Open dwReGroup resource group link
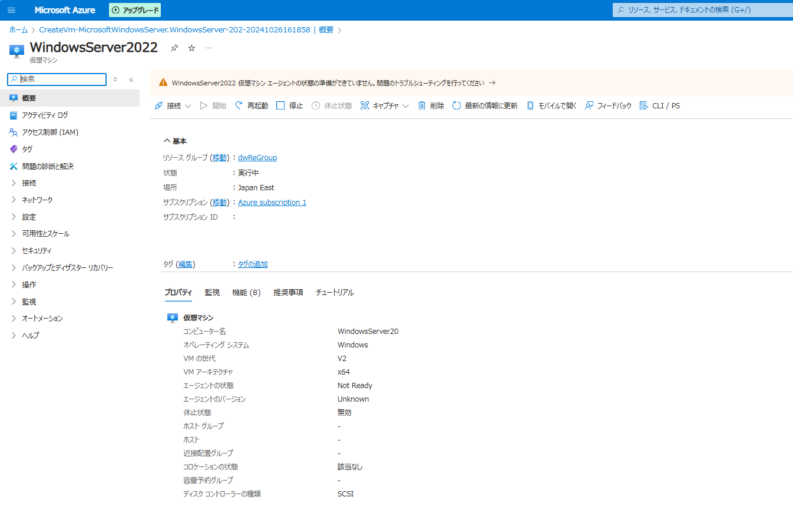 click(257, 158)
